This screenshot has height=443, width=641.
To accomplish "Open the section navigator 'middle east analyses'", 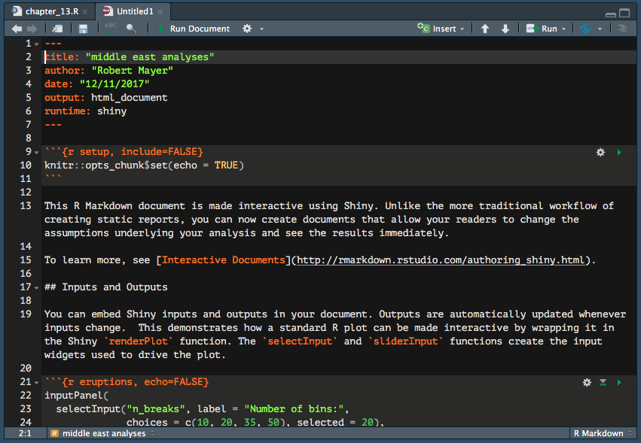I will (x=102, y=433).
